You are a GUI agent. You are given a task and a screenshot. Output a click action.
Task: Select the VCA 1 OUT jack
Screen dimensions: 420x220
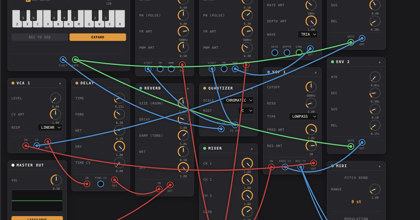click(48, 142)
